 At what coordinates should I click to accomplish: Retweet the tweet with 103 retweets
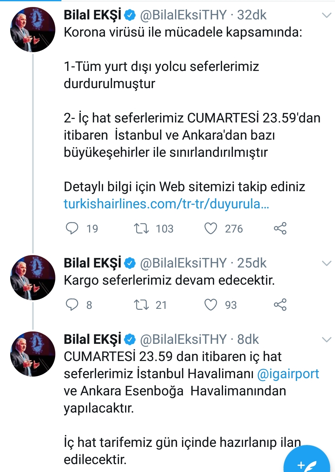[x=141, y=228]
